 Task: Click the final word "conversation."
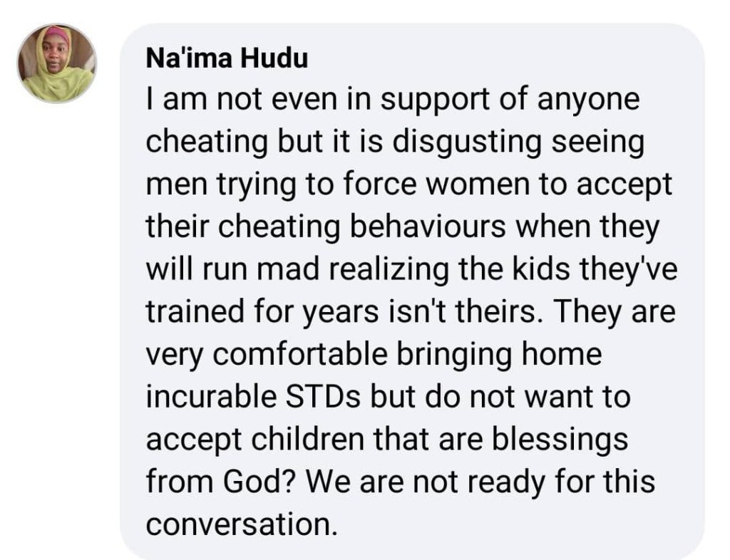(x=241, y=524)
